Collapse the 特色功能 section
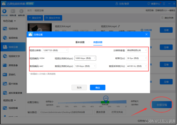The height and width of the screenshot is (125, 177). point(15,21)
